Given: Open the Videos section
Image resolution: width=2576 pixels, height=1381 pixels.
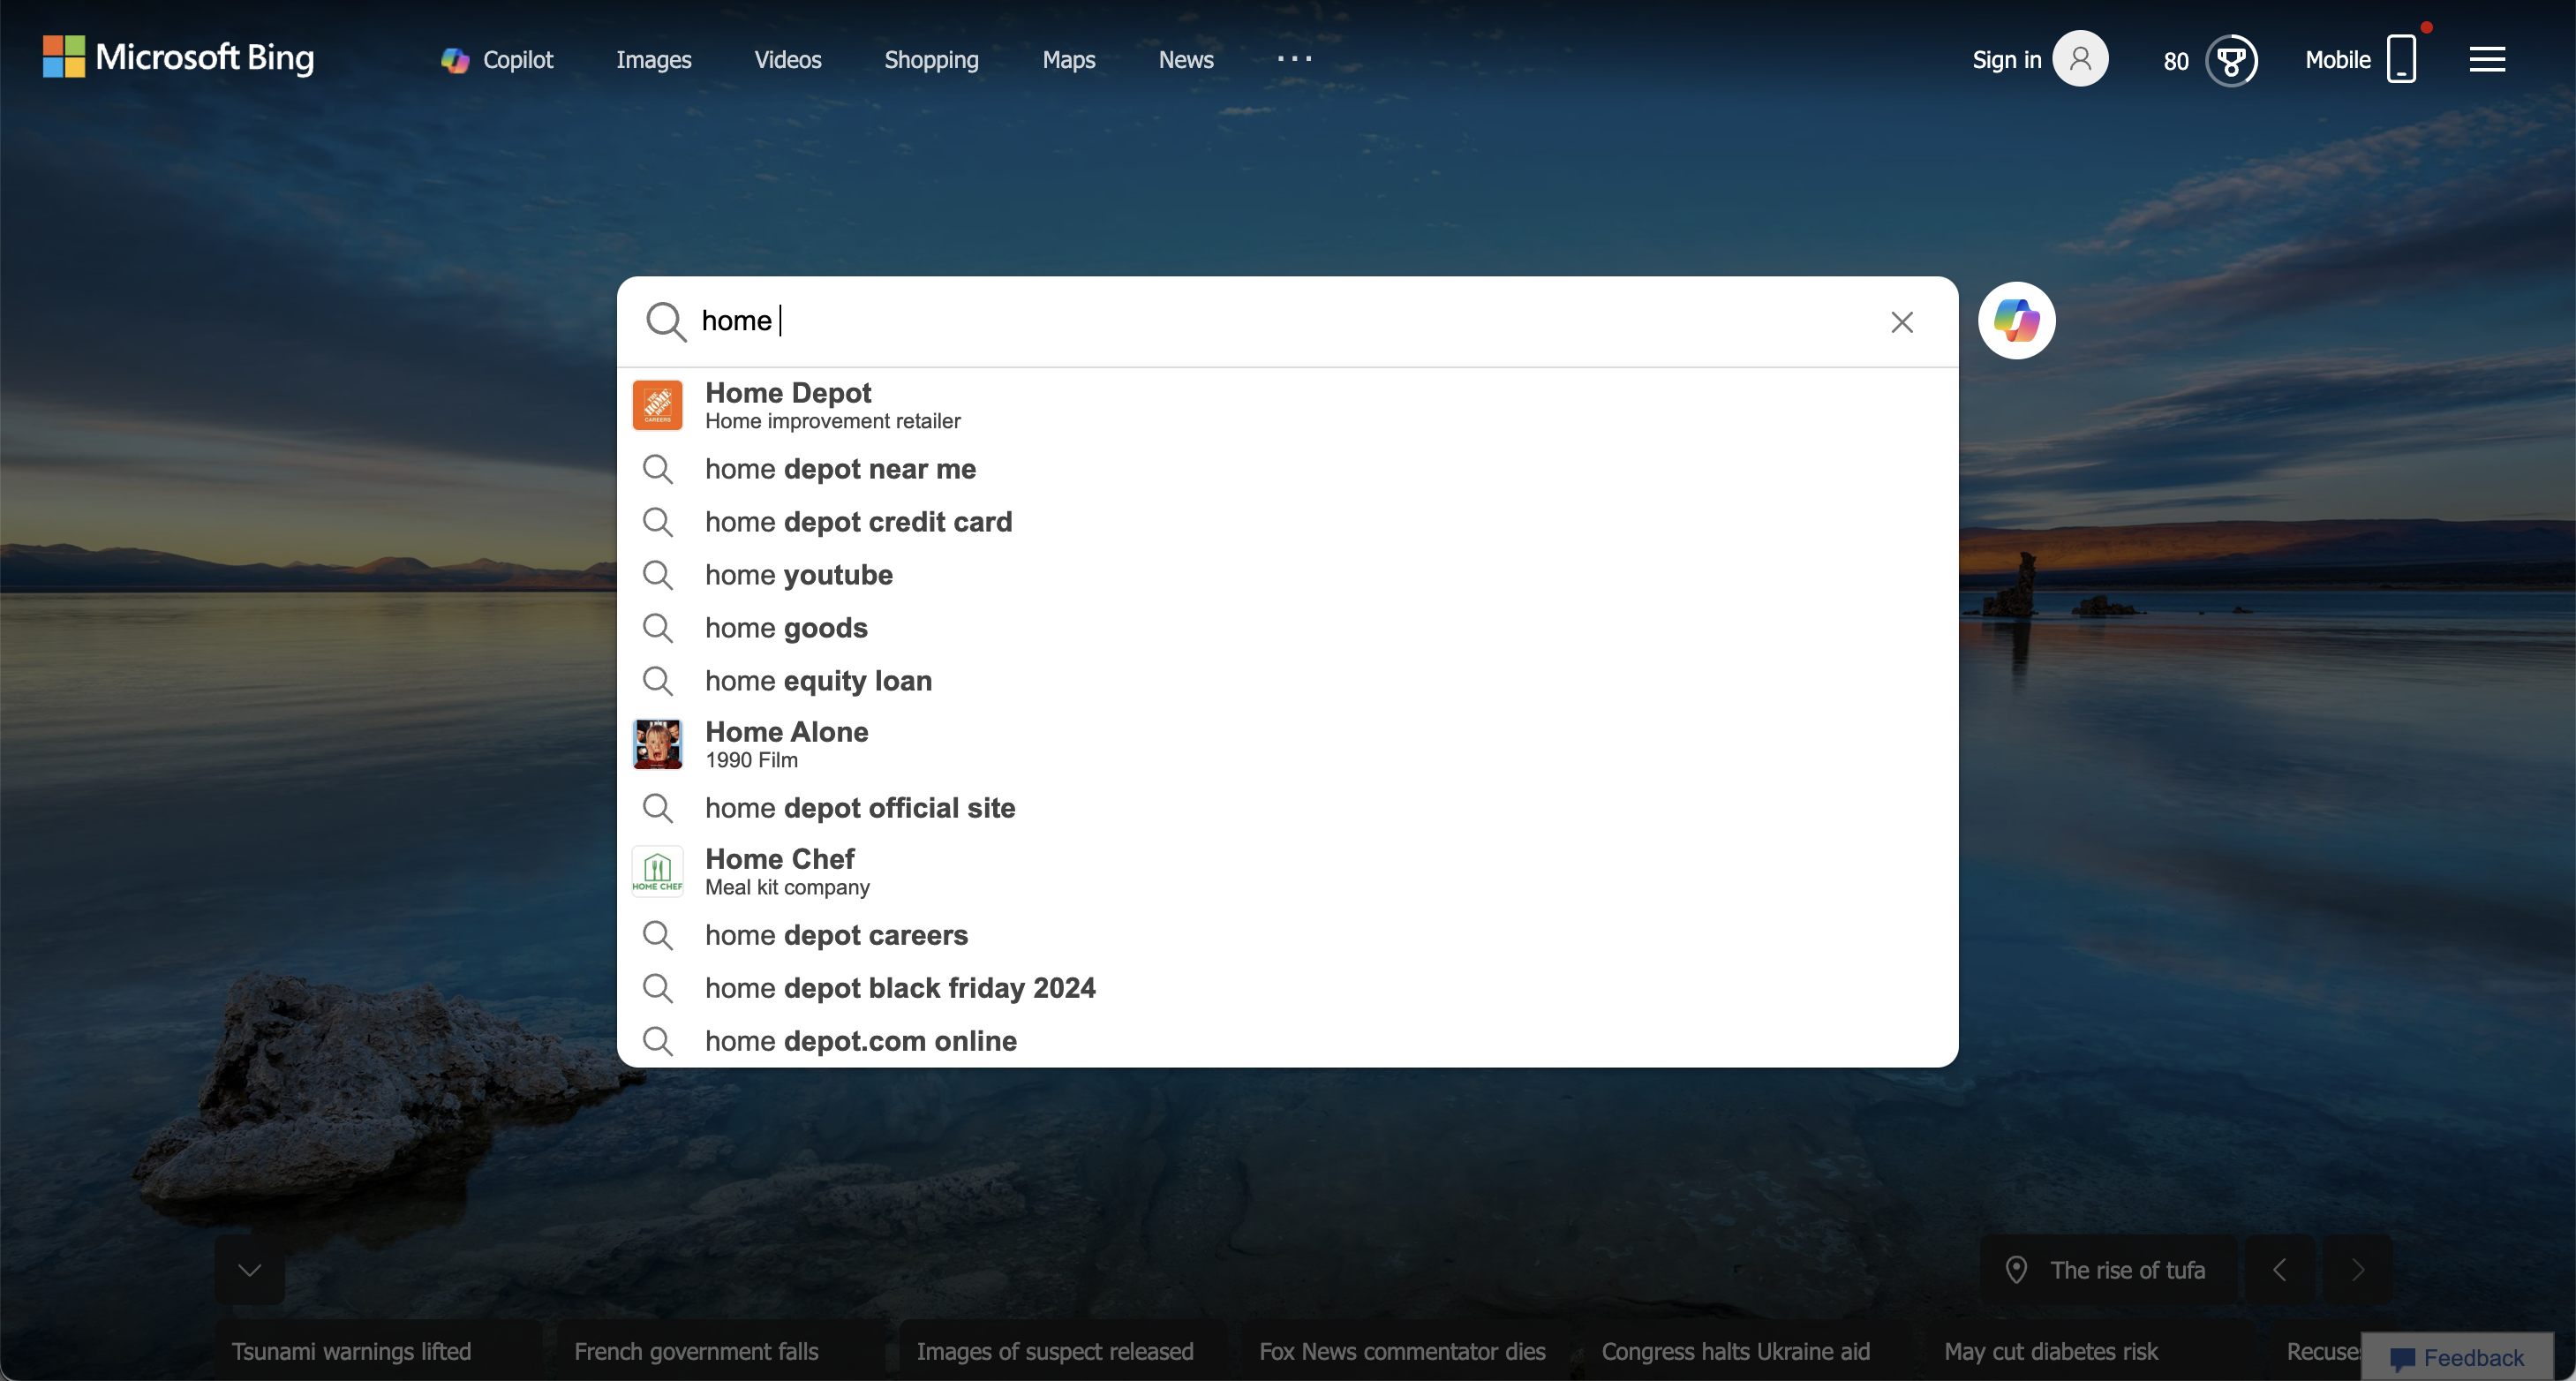Looking at the screenshot, I should [787, 60].
